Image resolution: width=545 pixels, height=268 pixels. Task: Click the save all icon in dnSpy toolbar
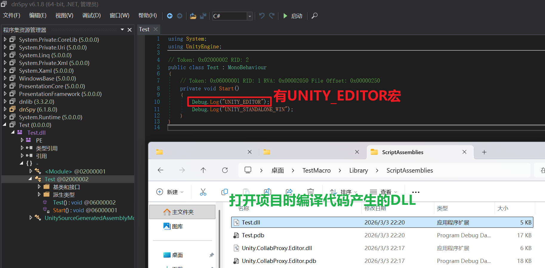(x=203, y=16)
